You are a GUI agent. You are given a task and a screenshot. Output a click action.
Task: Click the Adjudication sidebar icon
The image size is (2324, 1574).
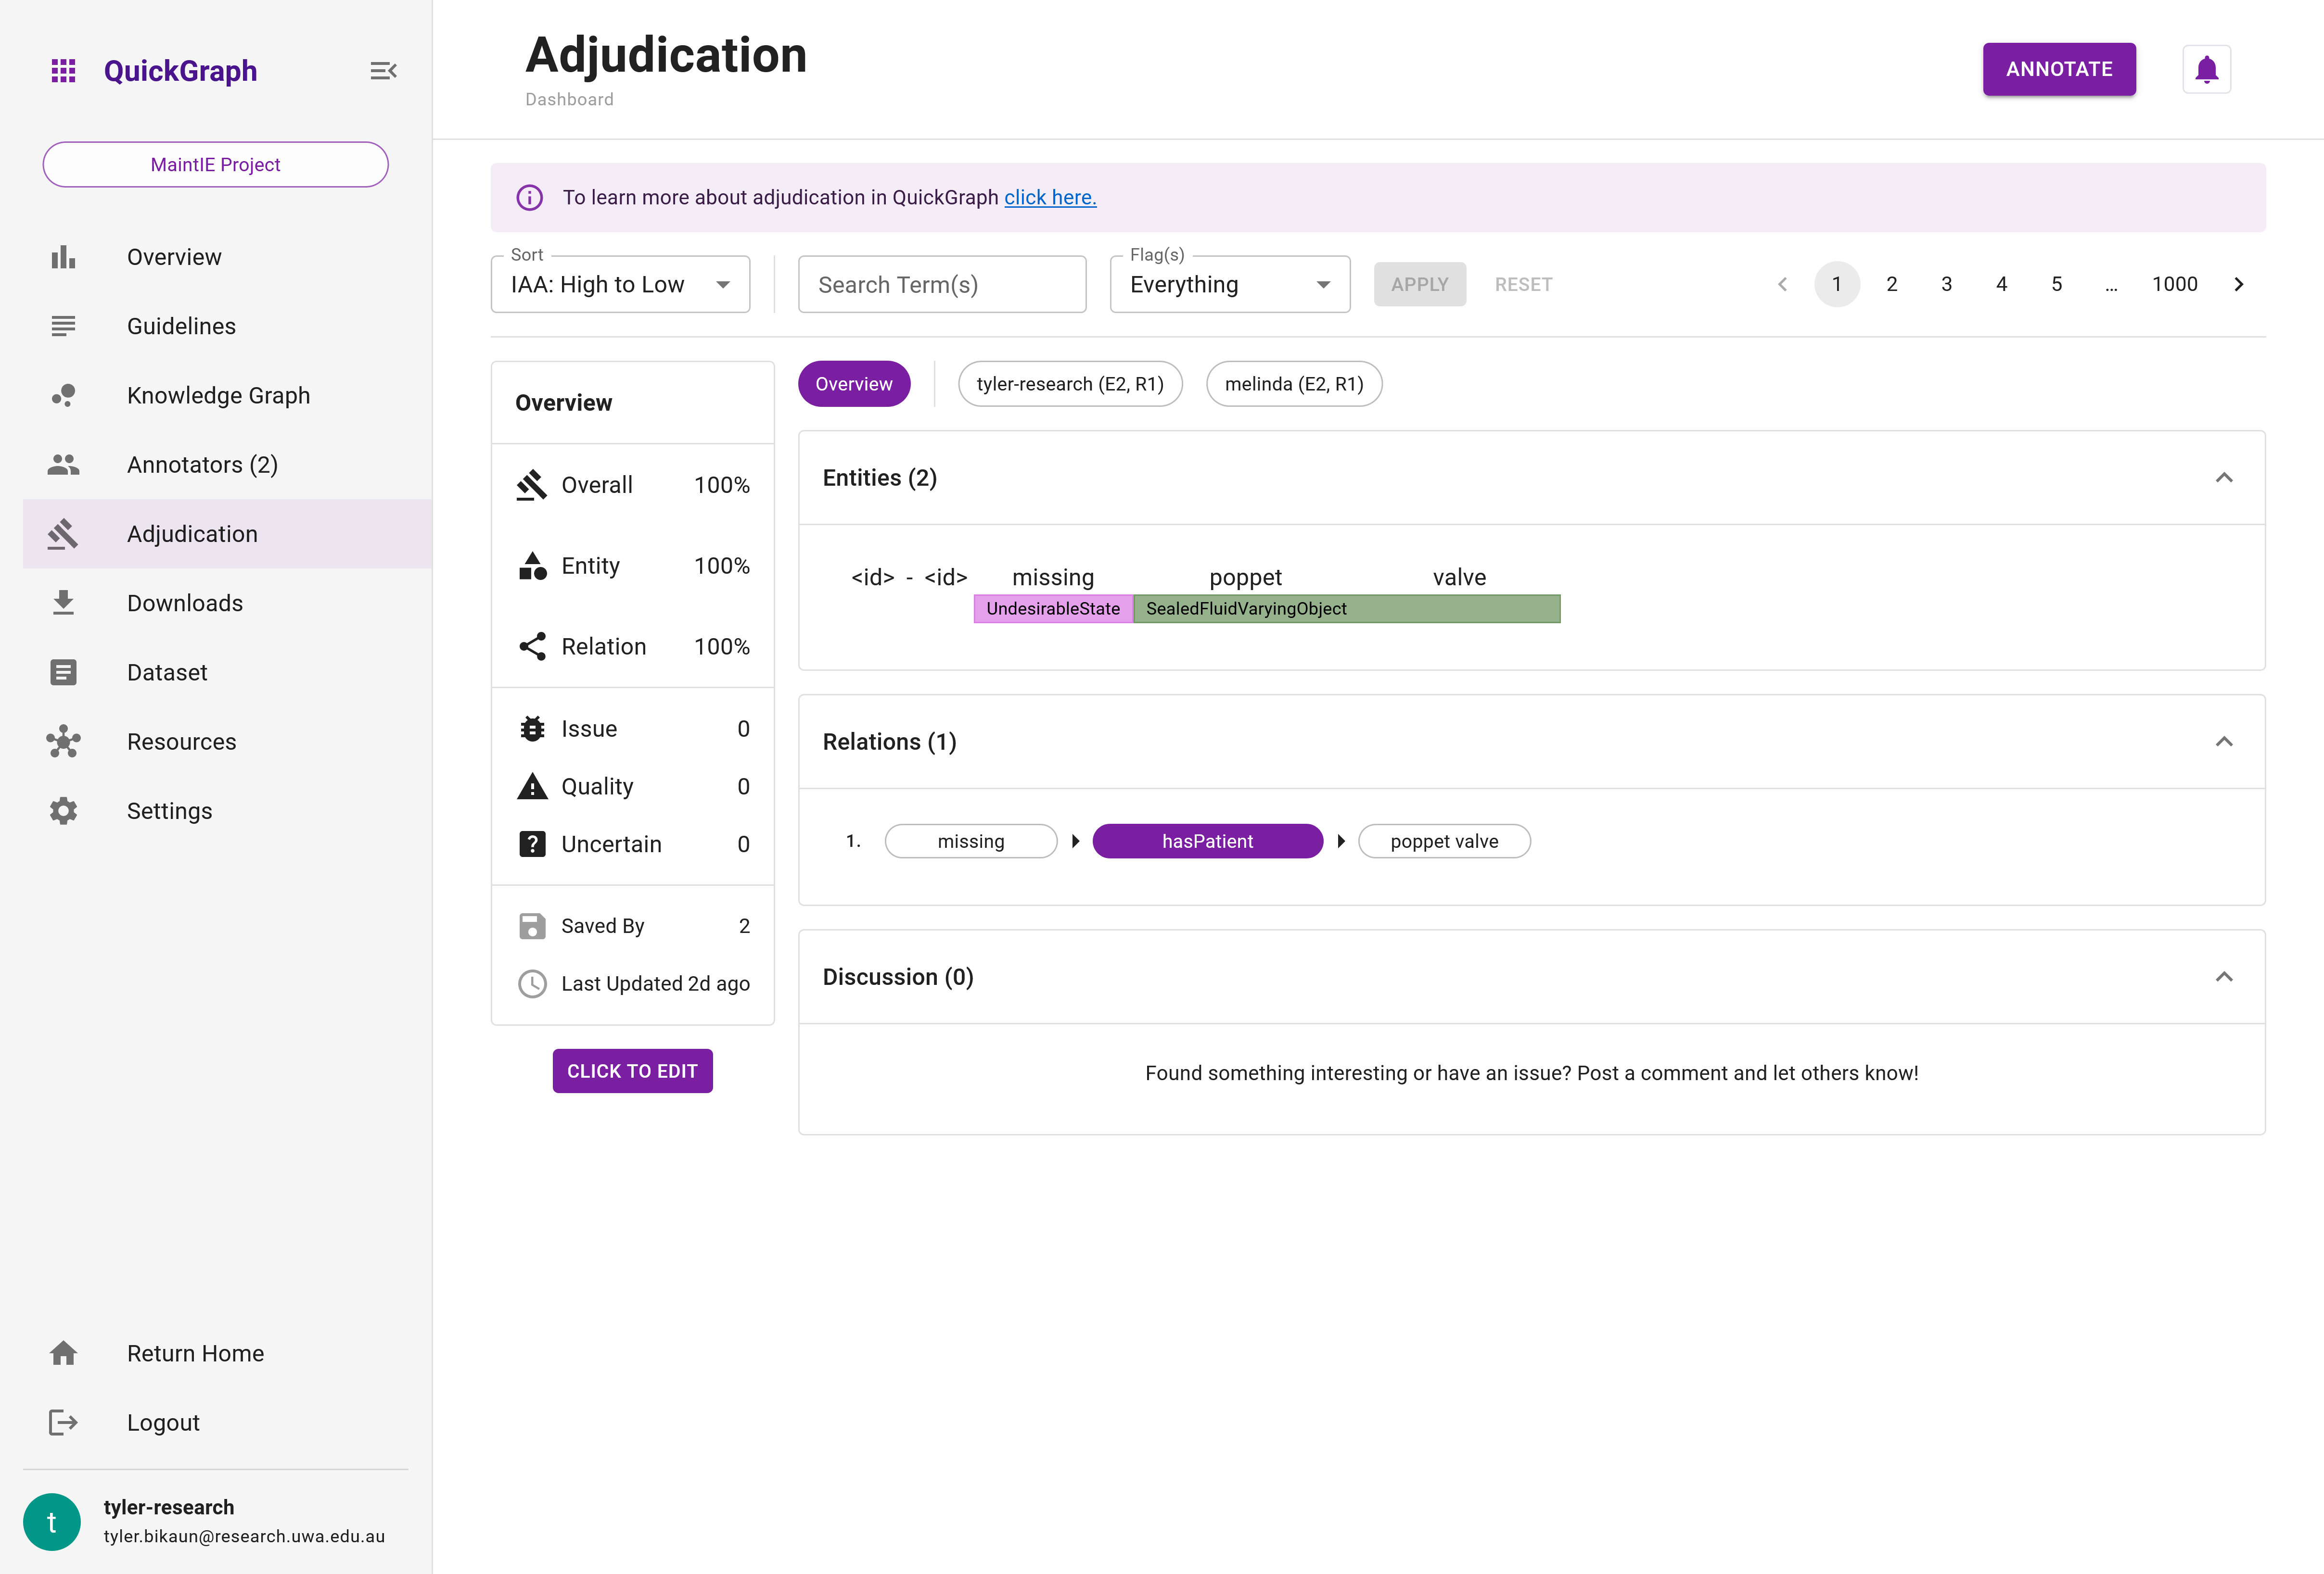tap(62, 532)
